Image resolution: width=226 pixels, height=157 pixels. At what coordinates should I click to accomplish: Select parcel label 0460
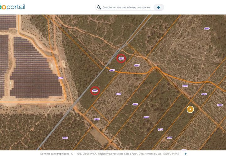(207, 29)
